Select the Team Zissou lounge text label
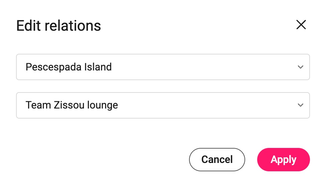This screenshot has height=187, width=326. (x=72, y=105)
